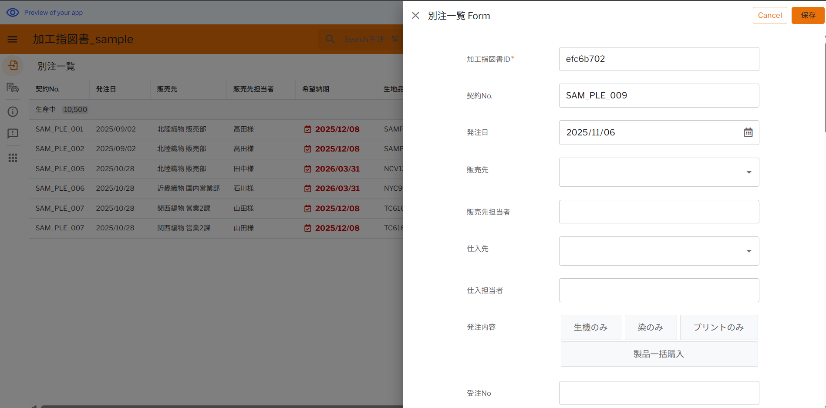Click the feedback bubble sidebar icon

pyautogui.click(x=13, y=133)
